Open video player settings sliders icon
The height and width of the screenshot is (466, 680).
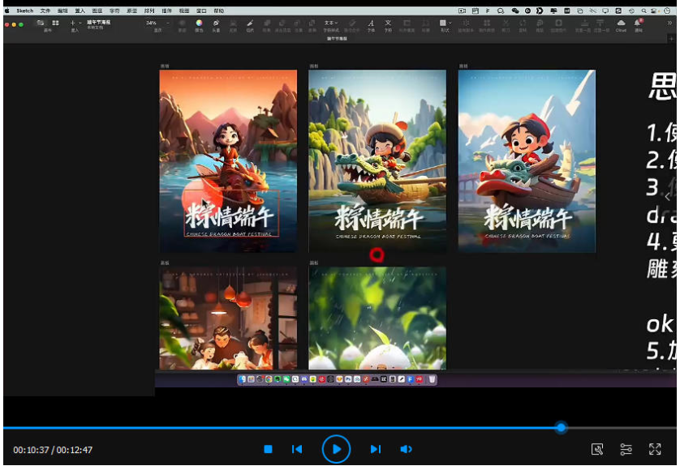[626, 449]
